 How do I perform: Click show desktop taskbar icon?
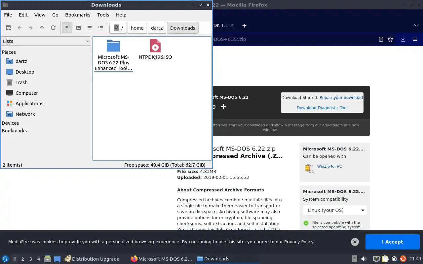(x=57, y=259)
